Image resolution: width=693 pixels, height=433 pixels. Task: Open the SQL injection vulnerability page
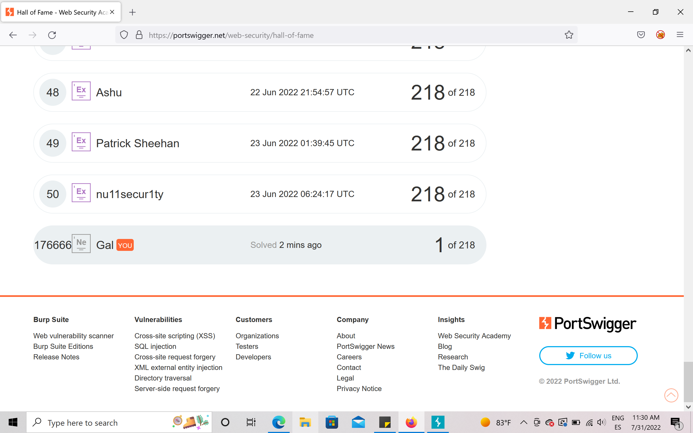(x=155, y=346)
